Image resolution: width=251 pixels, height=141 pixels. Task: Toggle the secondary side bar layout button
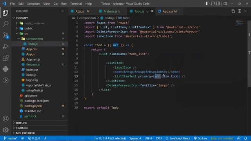pos(218,4)
